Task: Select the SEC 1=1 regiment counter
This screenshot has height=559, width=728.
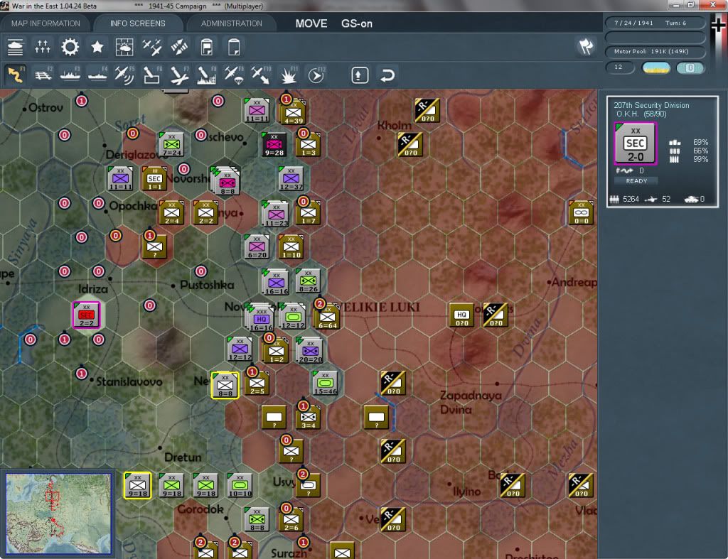Action: pyautogui.click(x=154, y=178)
